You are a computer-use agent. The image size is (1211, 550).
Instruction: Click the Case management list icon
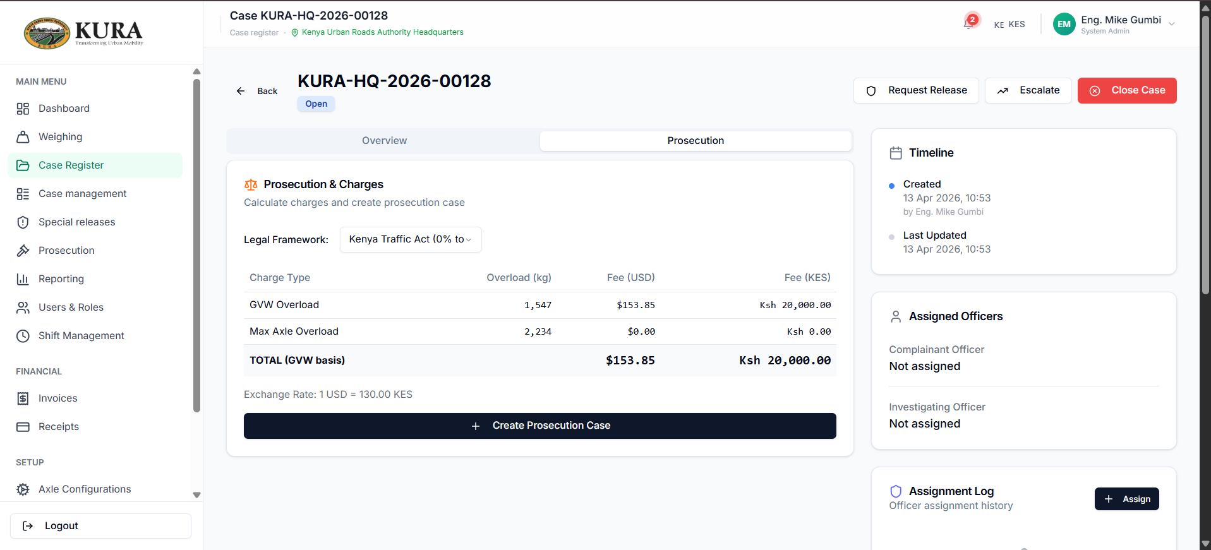coord(23,194)
